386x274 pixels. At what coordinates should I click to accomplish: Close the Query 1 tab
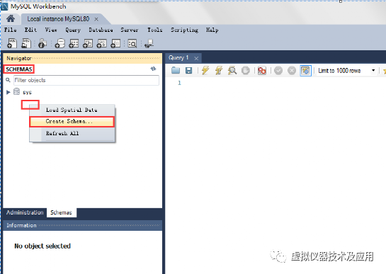pyautogui.click(x=196, y=58)
